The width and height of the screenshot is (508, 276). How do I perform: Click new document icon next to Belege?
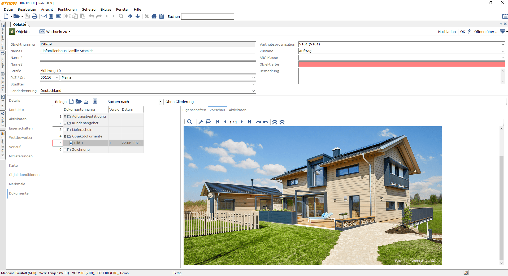click(71, 101)
